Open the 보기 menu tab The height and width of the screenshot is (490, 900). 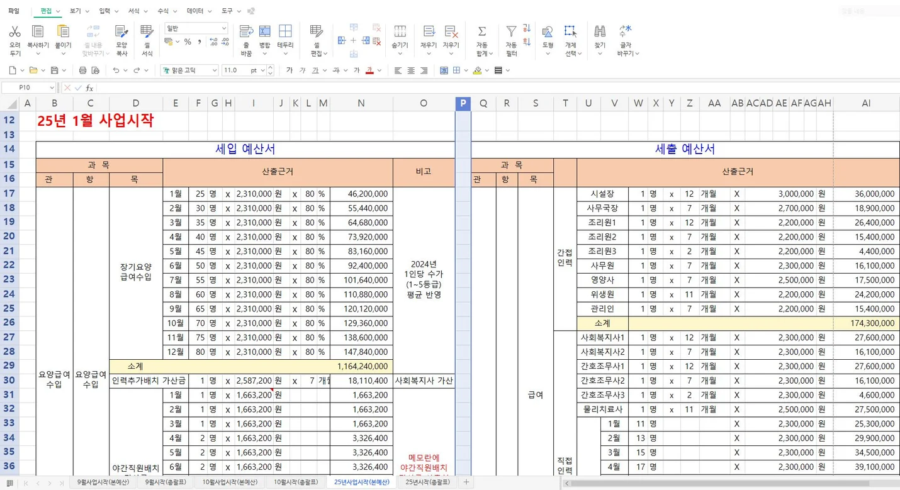(76, 11)
